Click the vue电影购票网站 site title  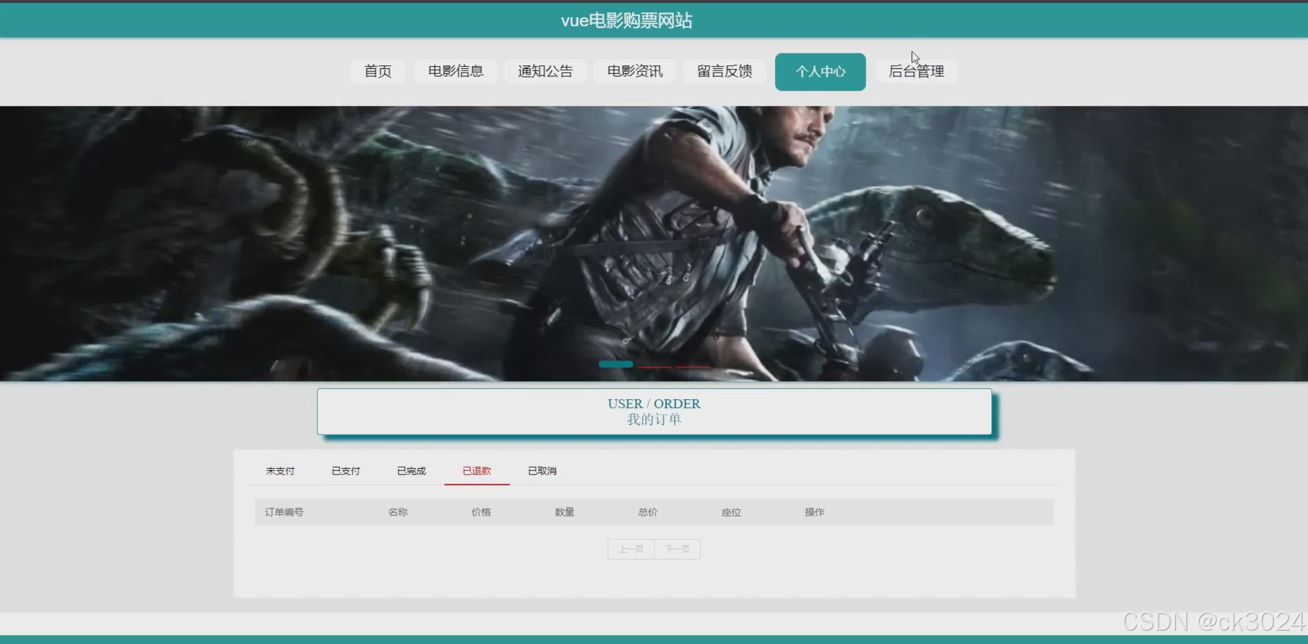[x=626, y=21]
